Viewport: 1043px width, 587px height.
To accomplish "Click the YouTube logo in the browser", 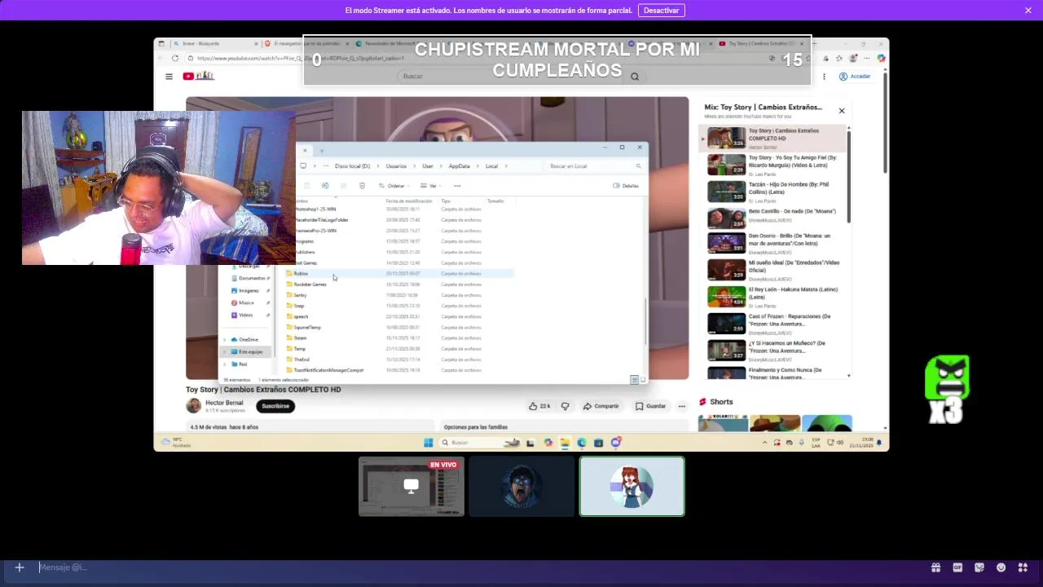I will [x=198, y=76].
